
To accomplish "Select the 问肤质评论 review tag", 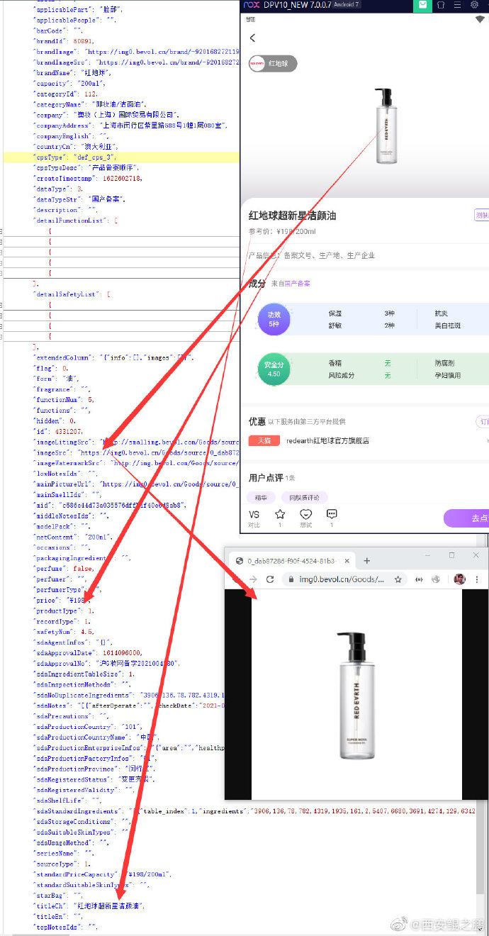I will (x=305, y=497).
